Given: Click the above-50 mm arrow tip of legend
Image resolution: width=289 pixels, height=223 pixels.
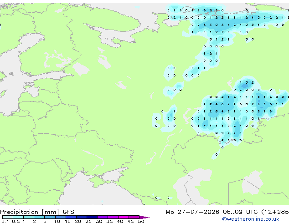Looking at the screenshot, I should click(x=144, y=218).
